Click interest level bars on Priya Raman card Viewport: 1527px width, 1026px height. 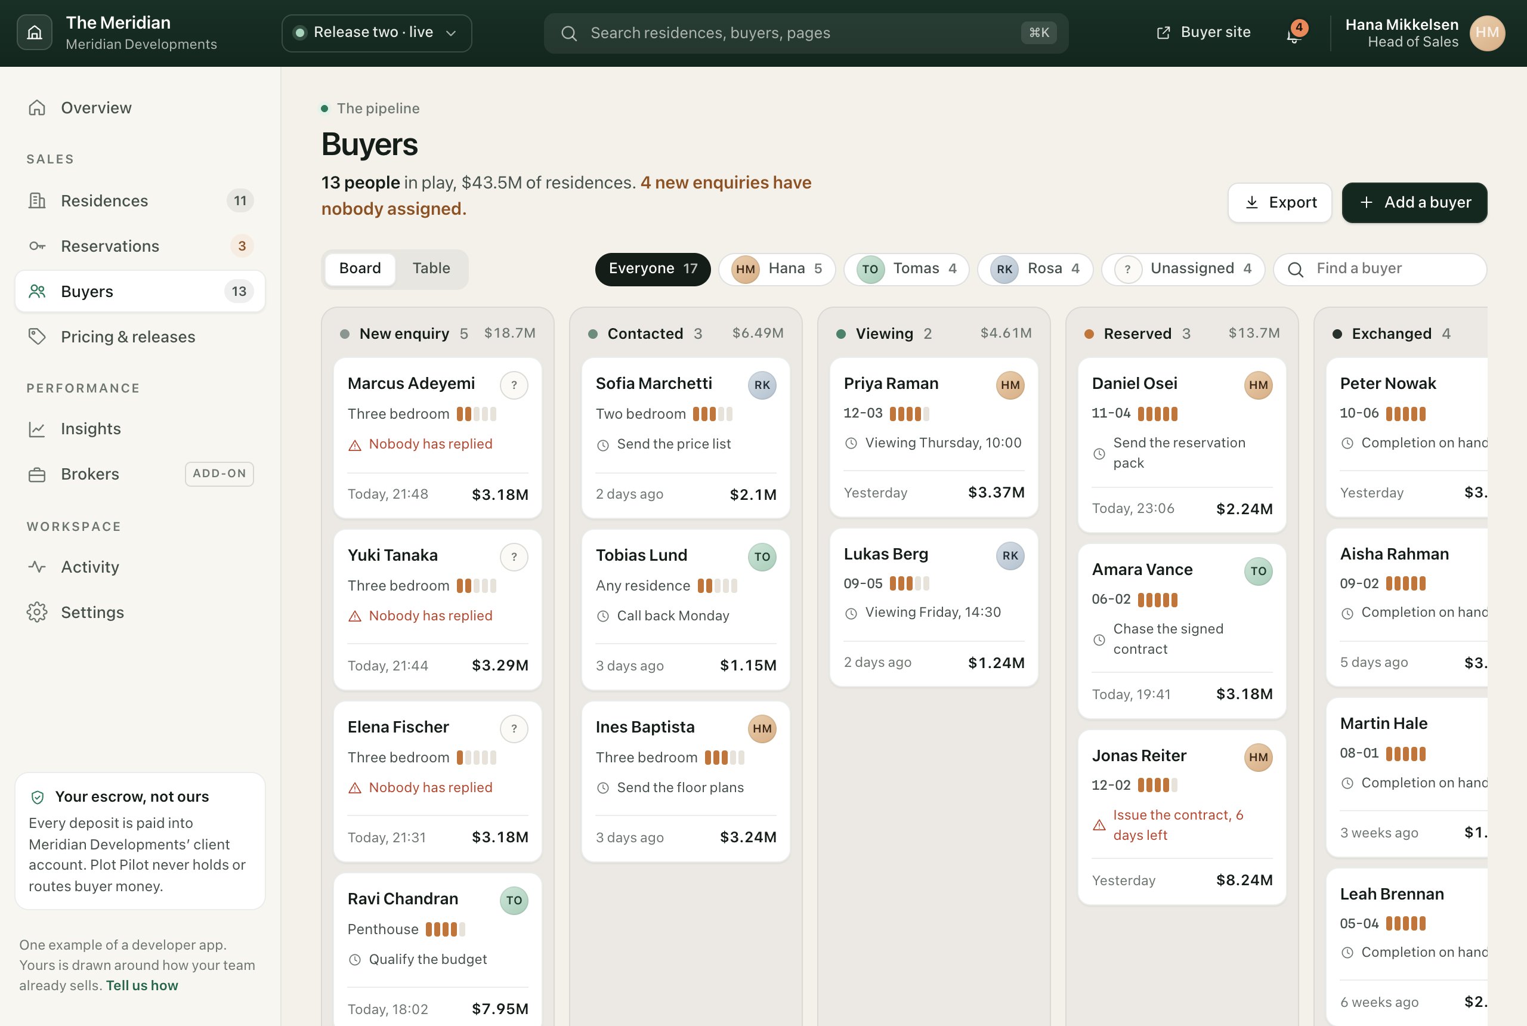click(908, 413)
